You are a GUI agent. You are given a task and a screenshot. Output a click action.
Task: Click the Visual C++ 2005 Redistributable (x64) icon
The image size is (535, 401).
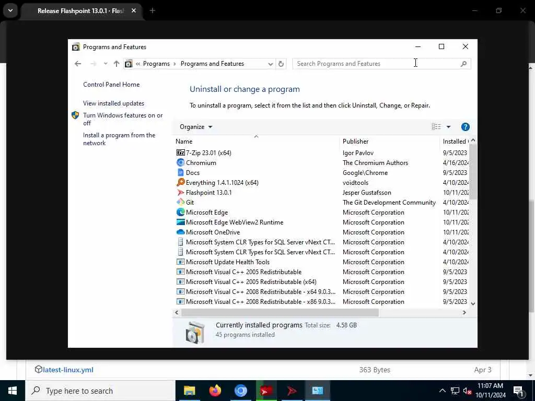point(180,281)
